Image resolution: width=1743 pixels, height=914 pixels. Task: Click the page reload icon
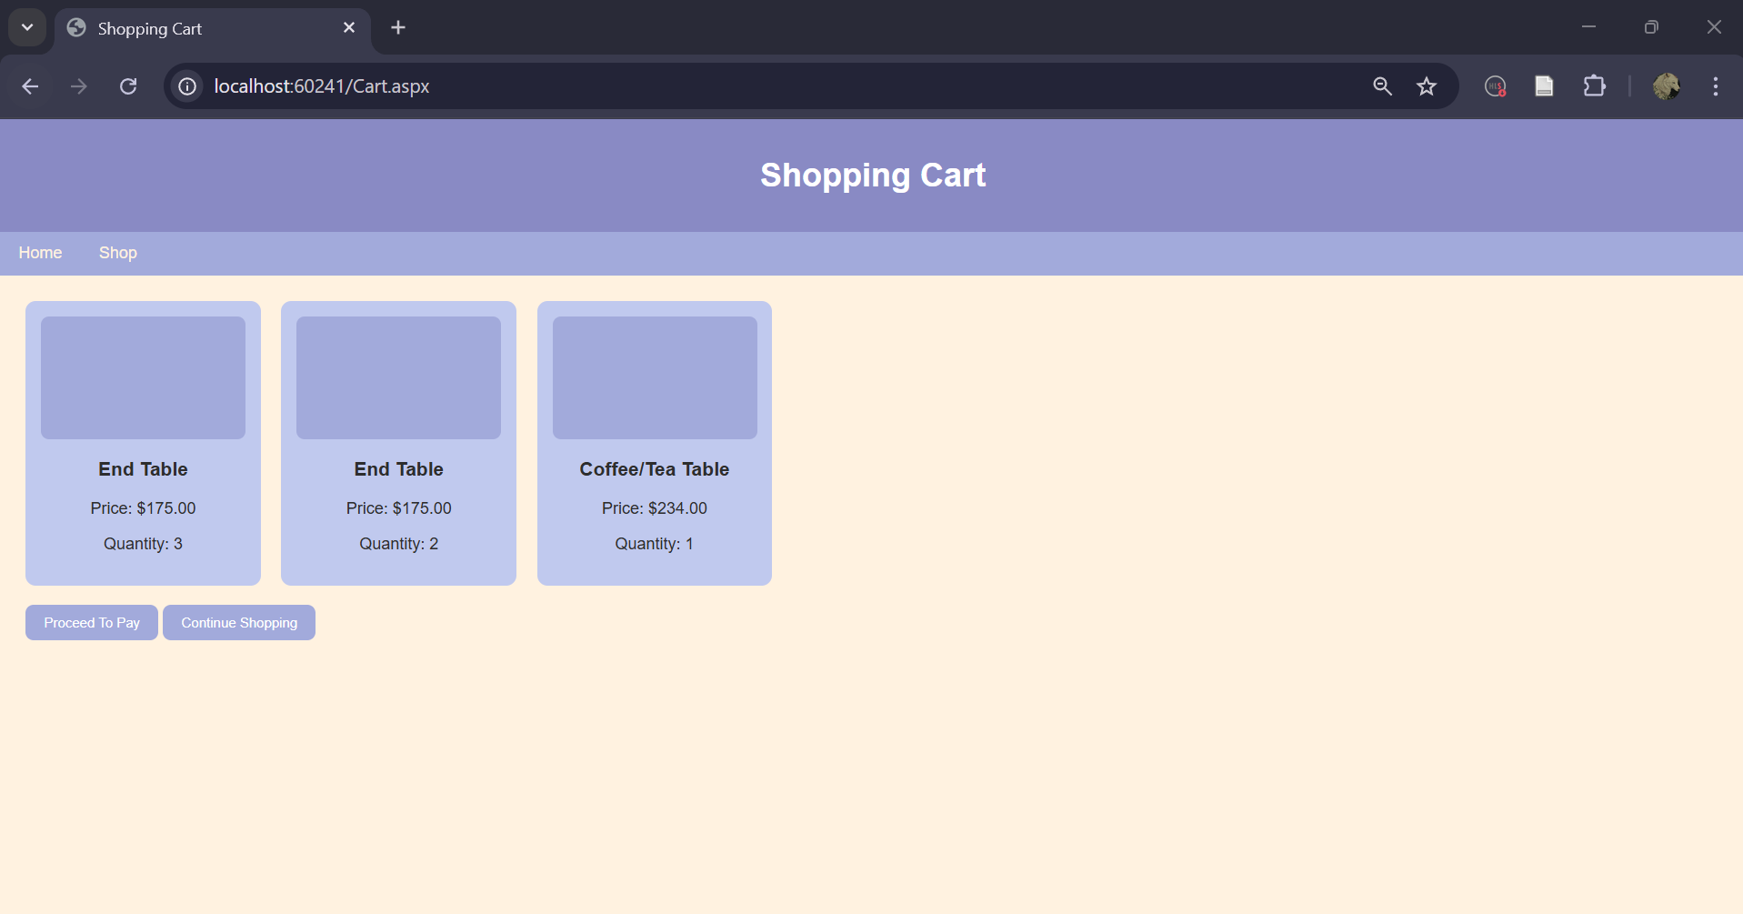pos(127,86)
